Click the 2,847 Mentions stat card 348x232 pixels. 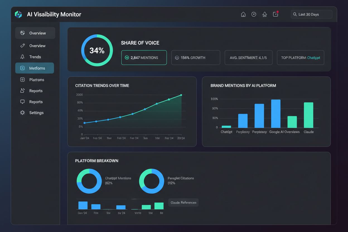point(144,57)
